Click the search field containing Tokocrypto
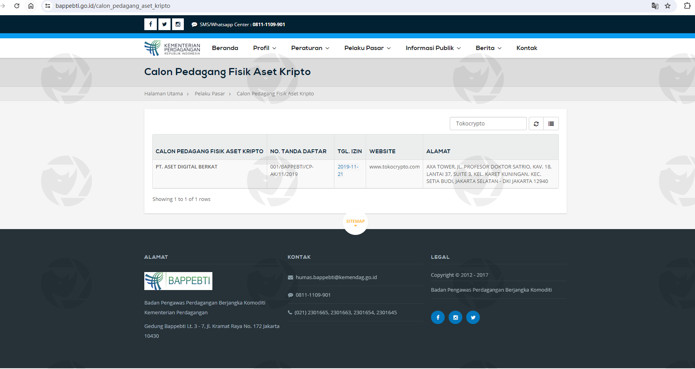The height and width of the screenshot is (369, 695). (x=488, y=124)
